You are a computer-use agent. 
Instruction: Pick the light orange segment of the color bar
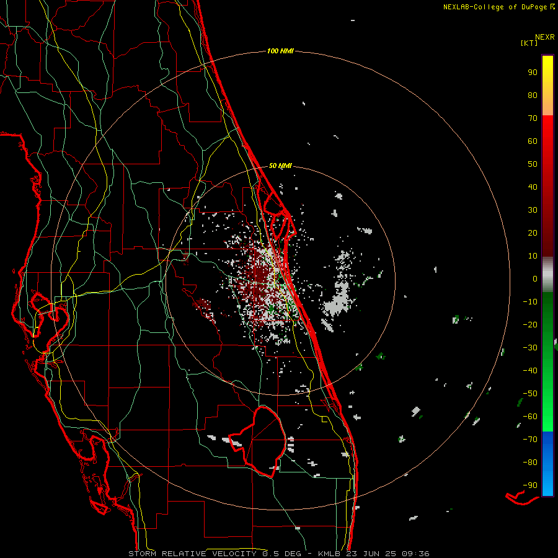(x=547, y=106)
